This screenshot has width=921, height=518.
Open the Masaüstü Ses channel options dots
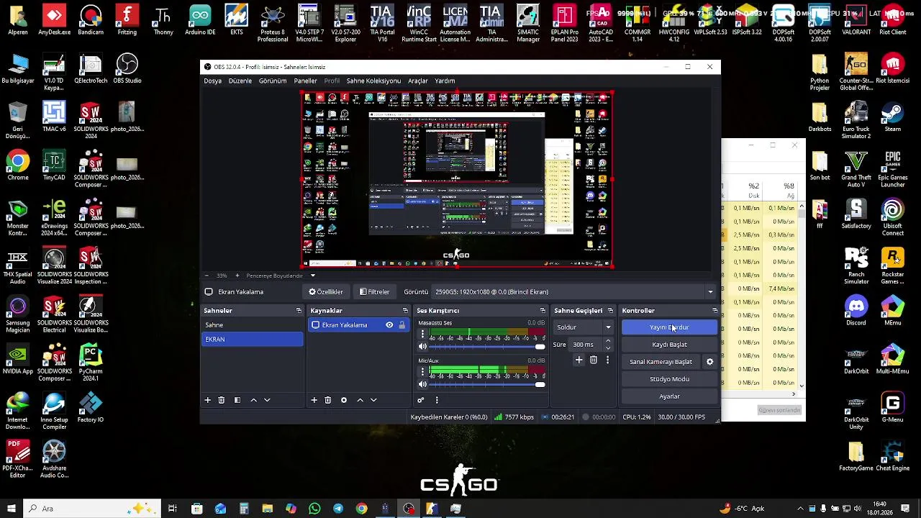click(422, 335)
